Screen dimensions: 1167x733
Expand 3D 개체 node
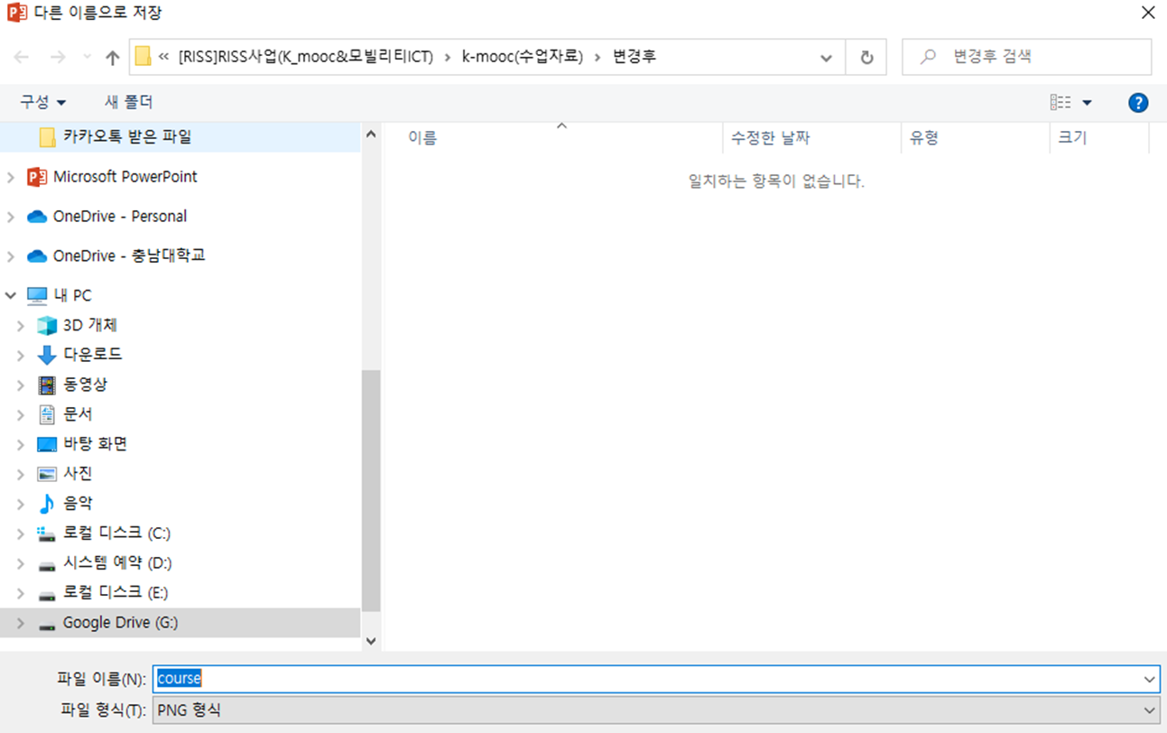21,326
